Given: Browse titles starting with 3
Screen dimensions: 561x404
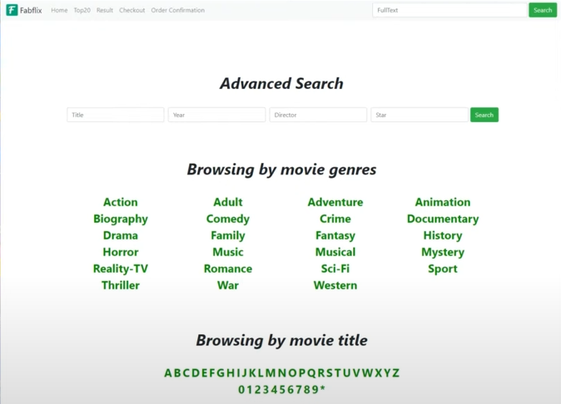Looking at the screenshot, I should pyautogui.click(x=266, y=389).
